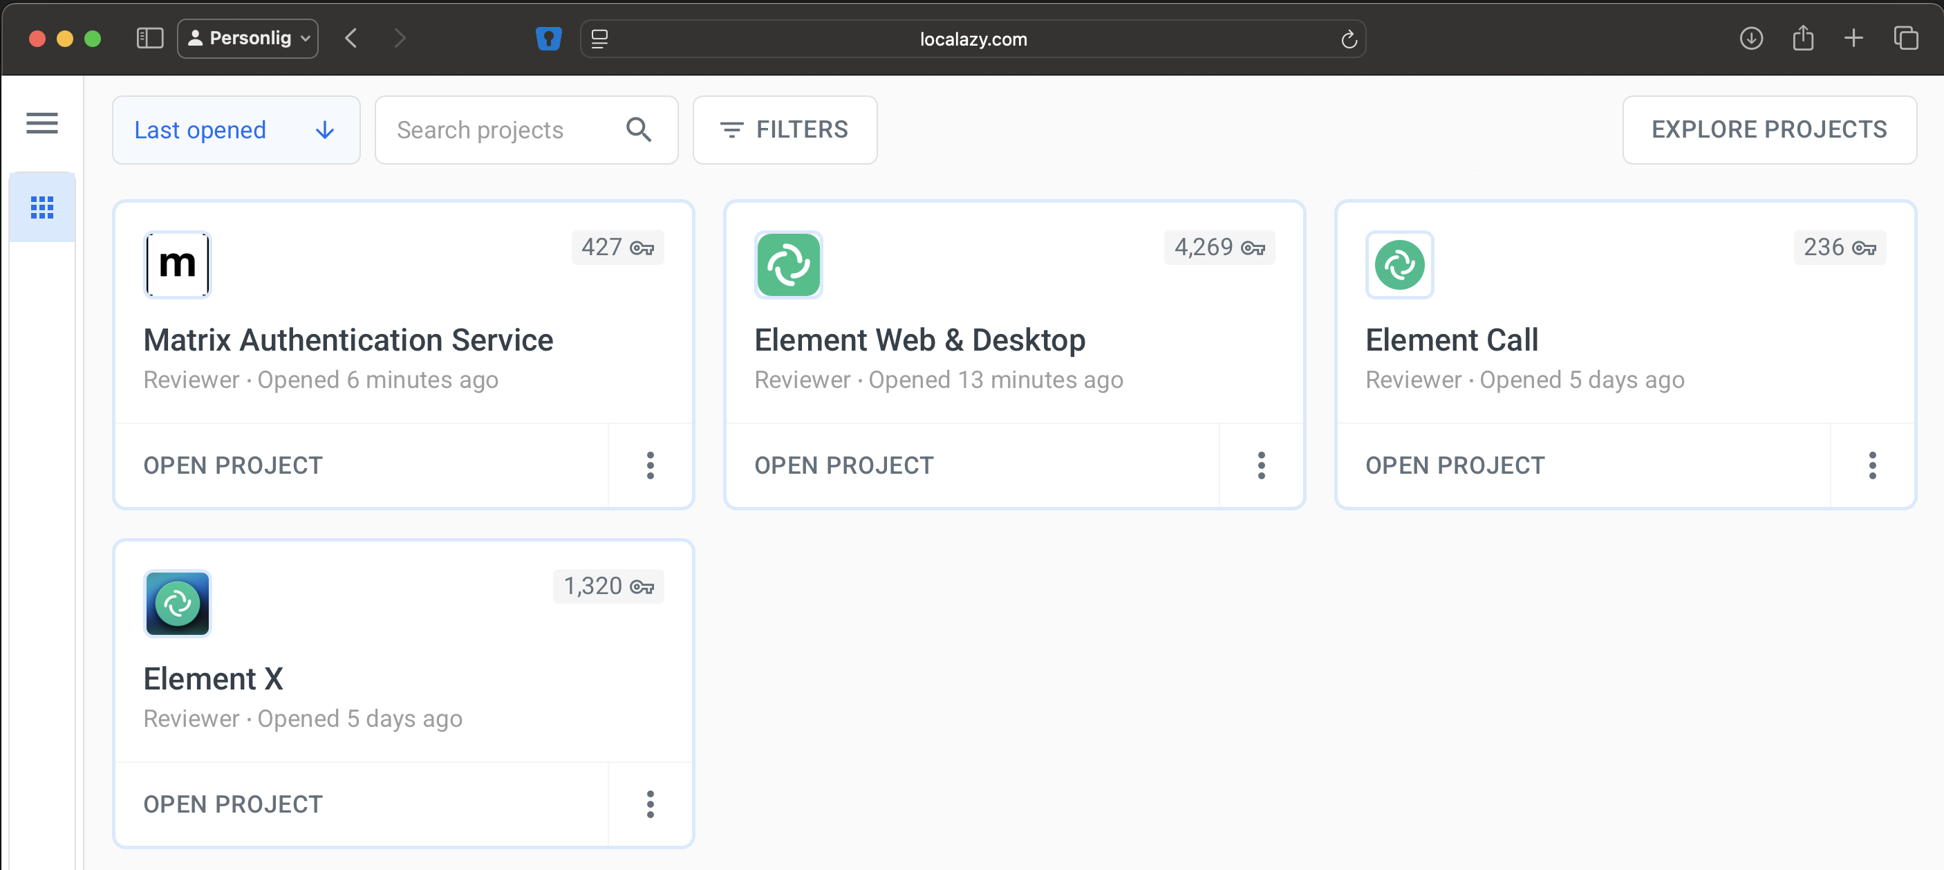
Task: Go back in Safari history
Action: coord(351,39)
